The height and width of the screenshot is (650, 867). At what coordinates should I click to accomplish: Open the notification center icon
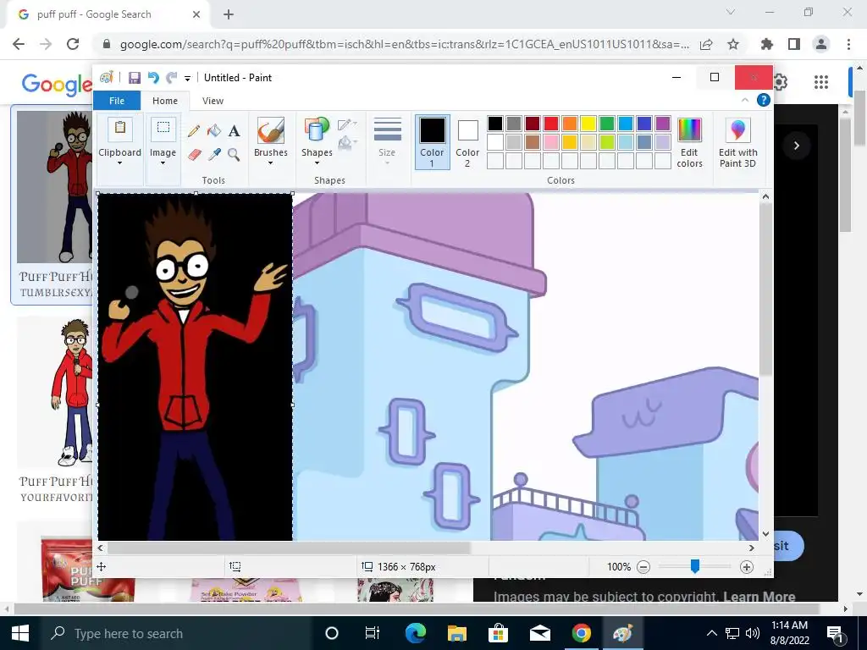pyautogui.click(x=836, y=633)
